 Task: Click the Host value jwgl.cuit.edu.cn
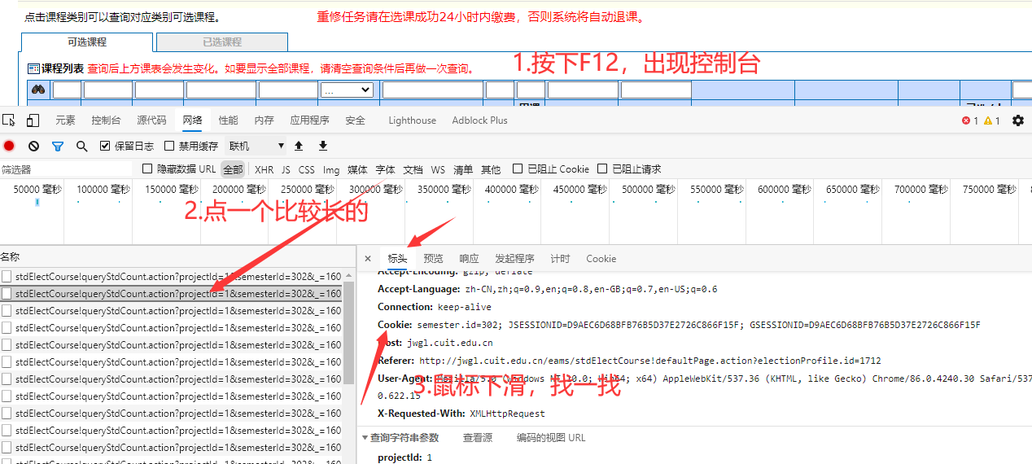[x=450, y=343]
